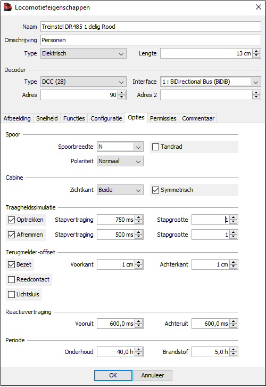Screen dimensions: 266x387
Task: Click into the Omschrijving text field
Action: tap(151, 40)
